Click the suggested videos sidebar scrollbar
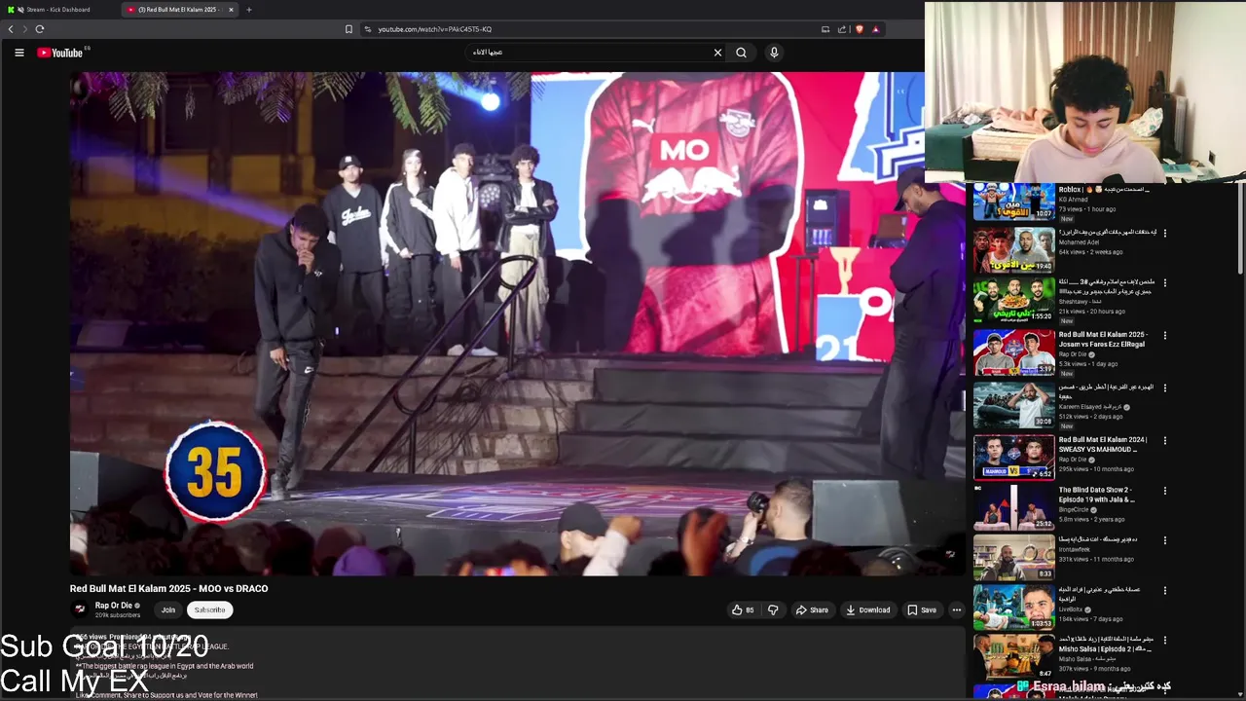 [1239, 229]
